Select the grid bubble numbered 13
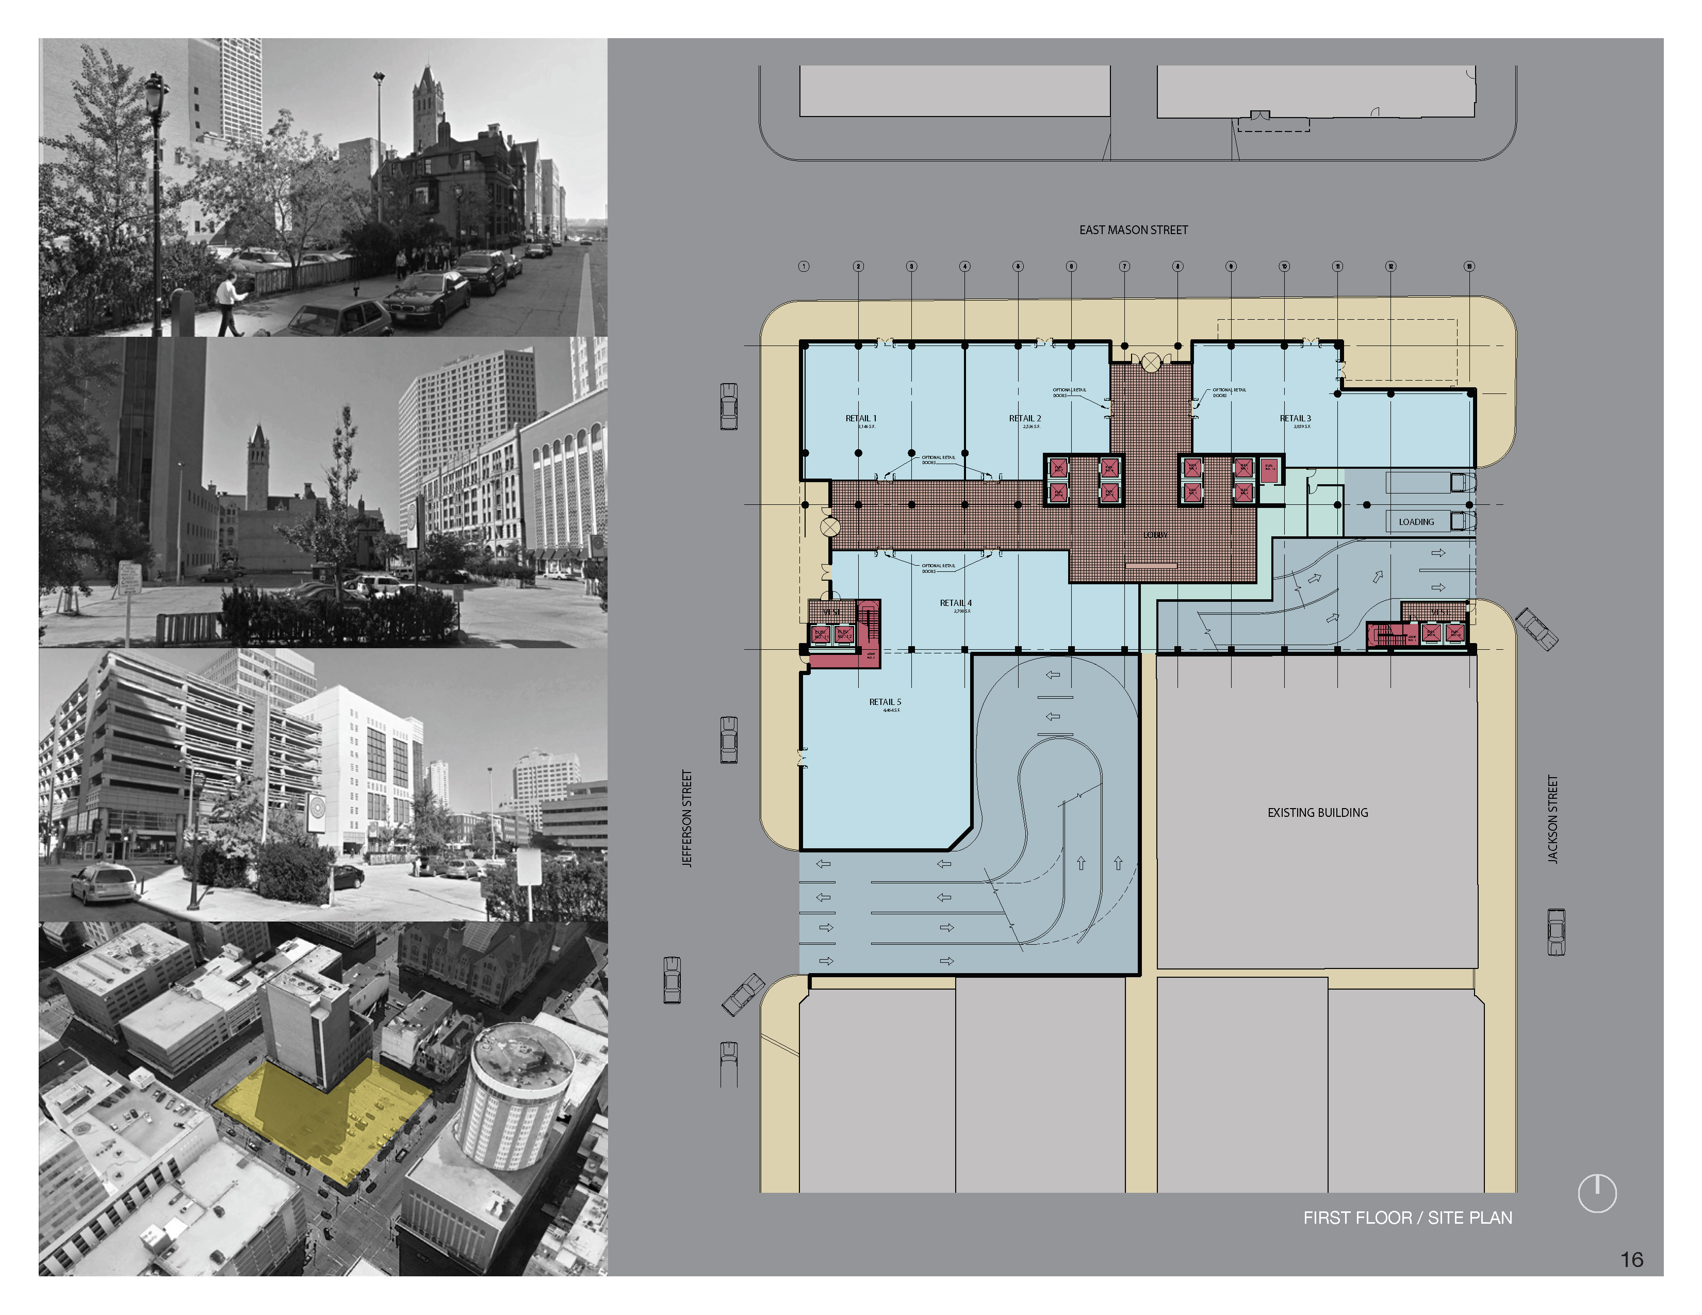 (1469, 267)
